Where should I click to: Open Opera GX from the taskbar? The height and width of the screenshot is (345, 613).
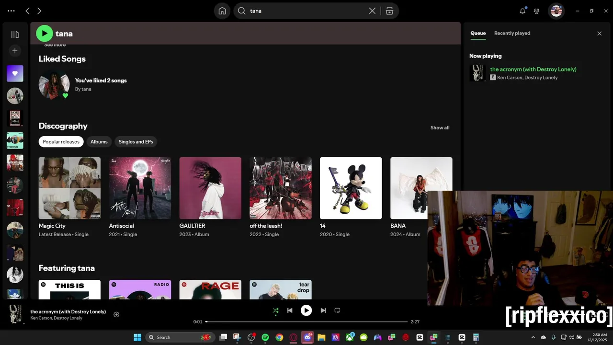(294, 337)
